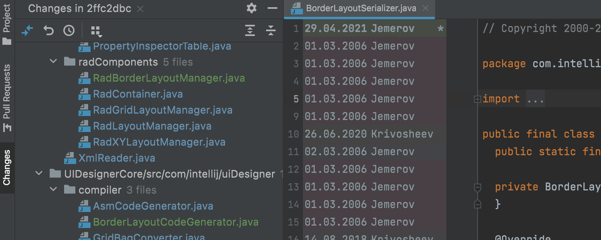Open the gear settings for Changes panel
The width and height of the screenshot is (601, 240).
coord(251,8)
